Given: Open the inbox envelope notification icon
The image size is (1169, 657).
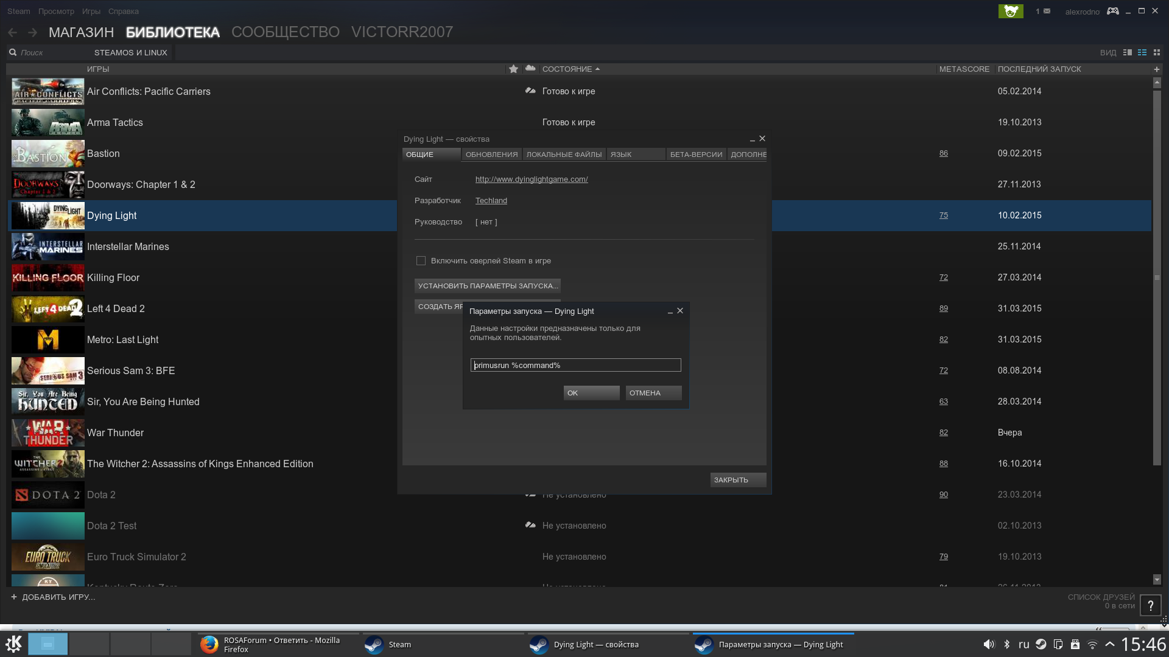Looking at the screenshot, I should pyautogui.click(x=1047, y=11).
